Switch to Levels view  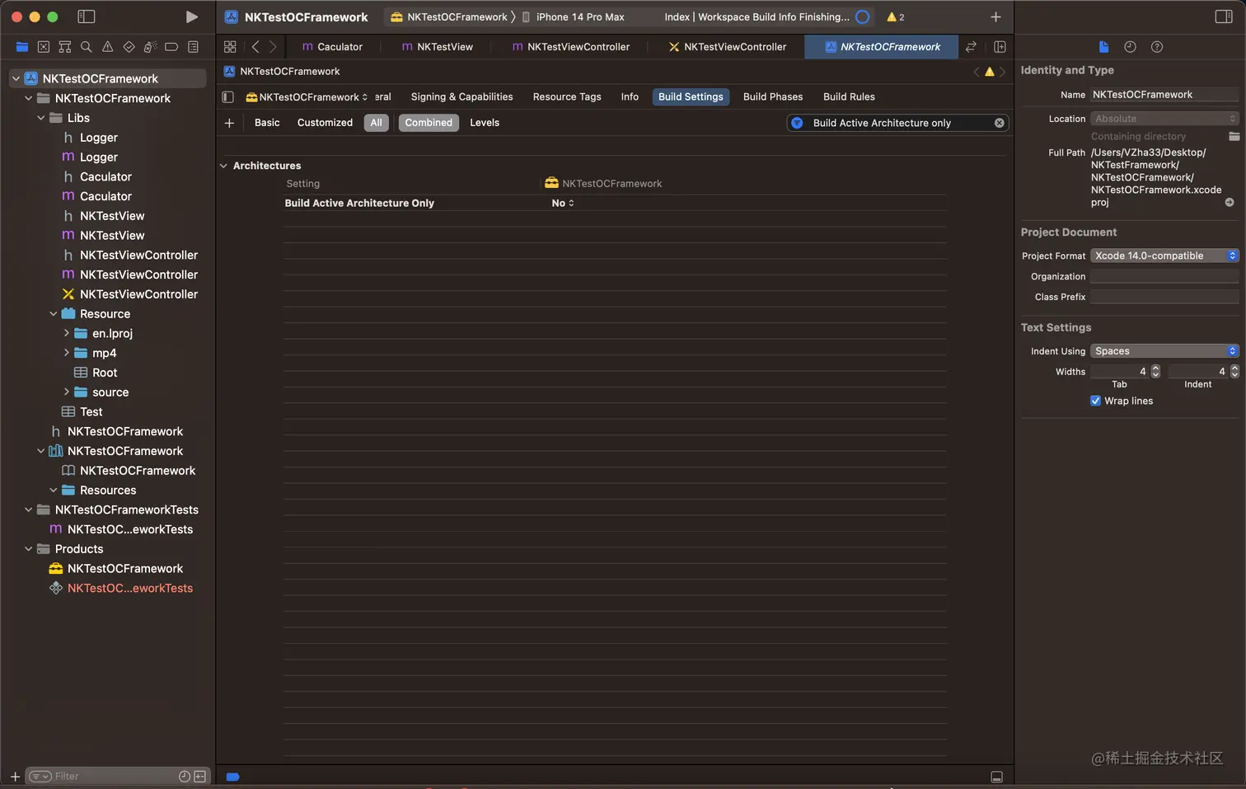click(x=485, y=123)
